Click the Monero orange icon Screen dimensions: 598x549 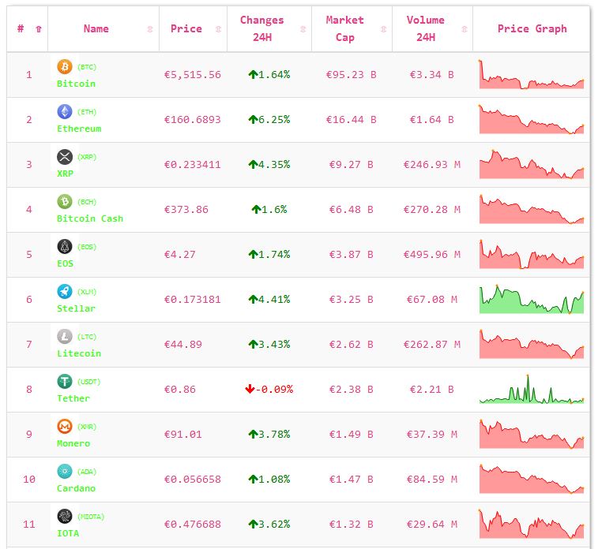click(65, 427)
